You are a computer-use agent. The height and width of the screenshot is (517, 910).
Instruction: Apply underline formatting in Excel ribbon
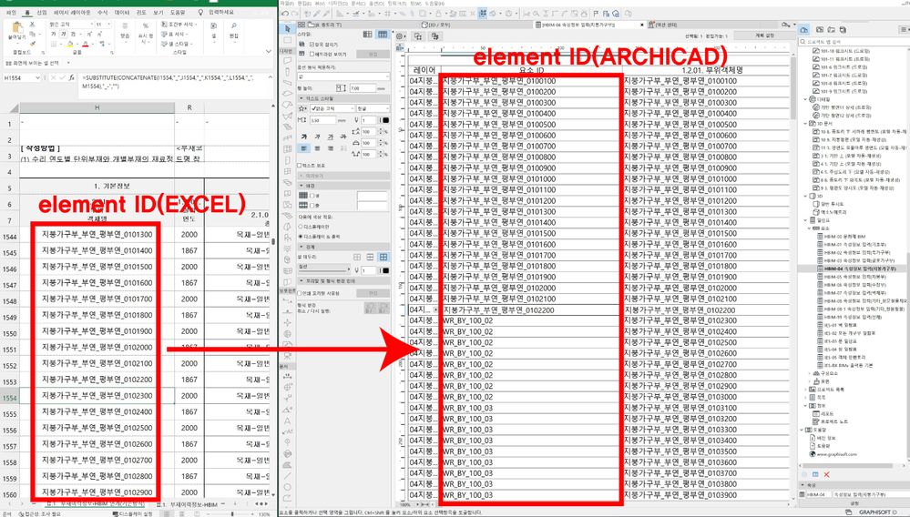point(72,35)
